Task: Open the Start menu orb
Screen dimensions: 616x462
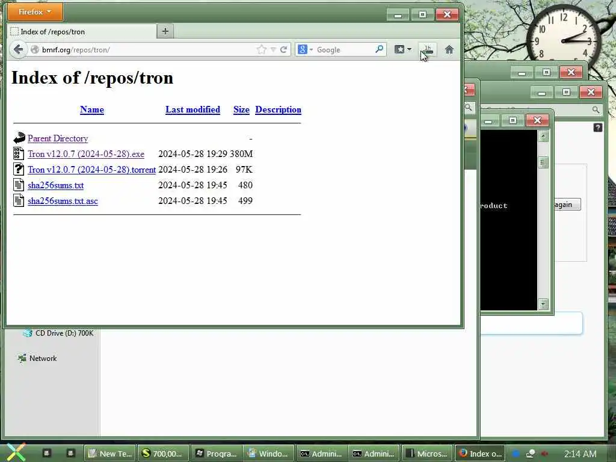Action: tap(15, 452)
